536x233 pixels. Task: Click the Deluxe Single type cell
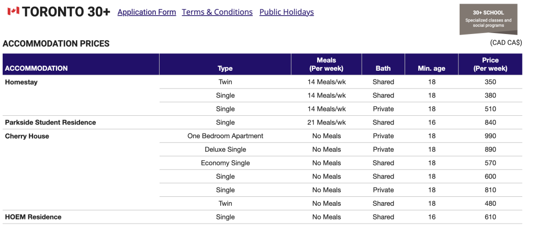pos(225,150)
